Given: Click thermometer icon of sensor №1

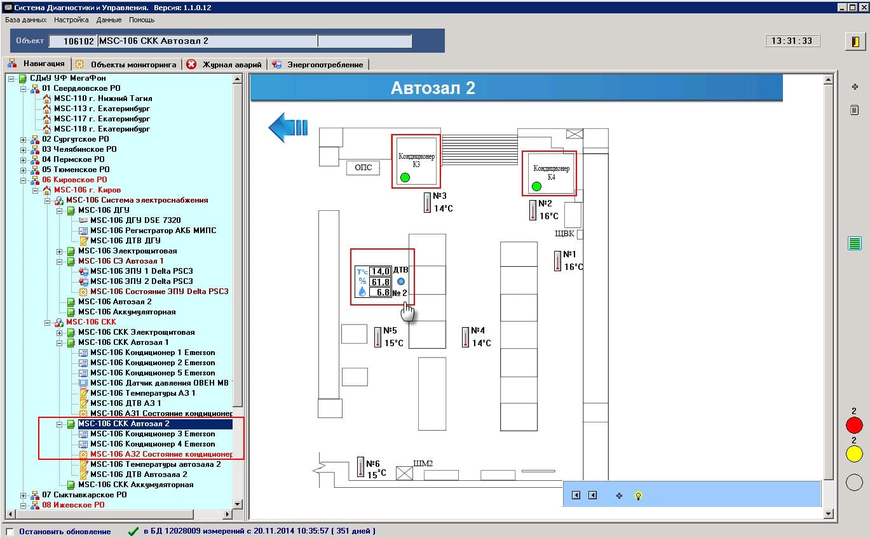Looking at the screenshot, I should coord(557,260).
